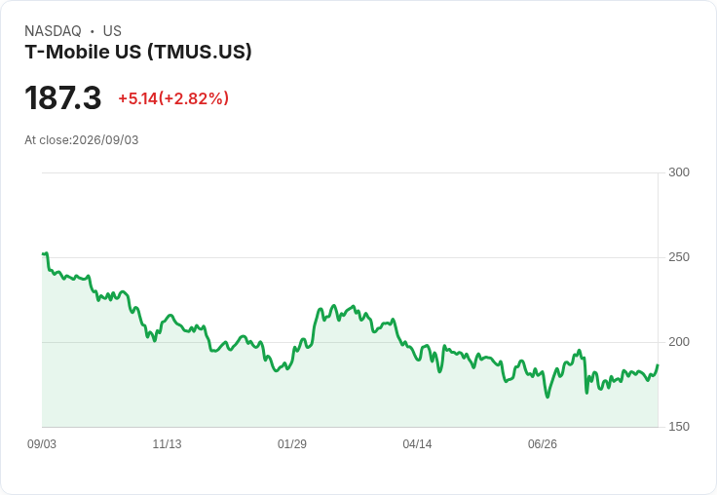Click the 250 price axis label
This screenshot has height=495, width=717.
pyautogui.click(x=679, y=257)
